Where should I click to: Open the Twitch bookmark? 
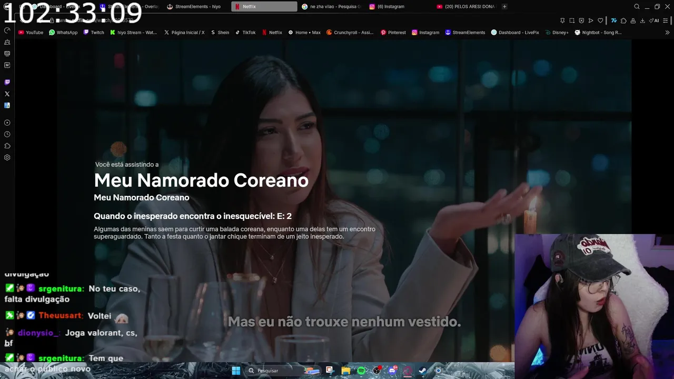[x=94, y=32]
